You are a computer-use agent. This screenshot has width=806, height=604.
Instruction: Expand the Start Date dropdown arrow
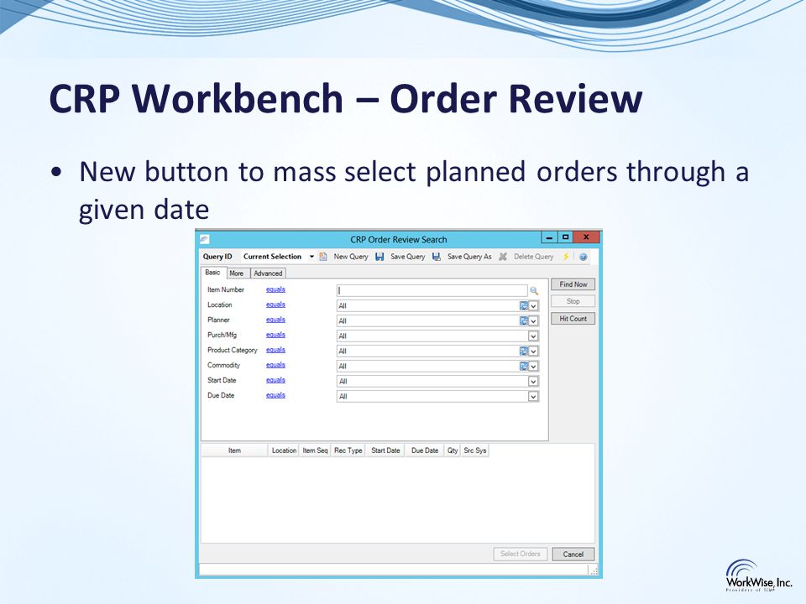tap(533, 381)
